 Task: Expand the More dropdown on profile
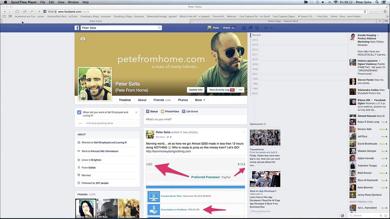pyautogui.click(x=200, y=100)
